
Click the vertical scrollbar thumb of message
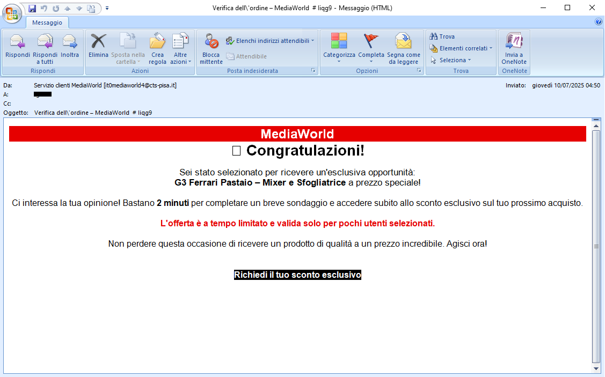click(596, 246)
